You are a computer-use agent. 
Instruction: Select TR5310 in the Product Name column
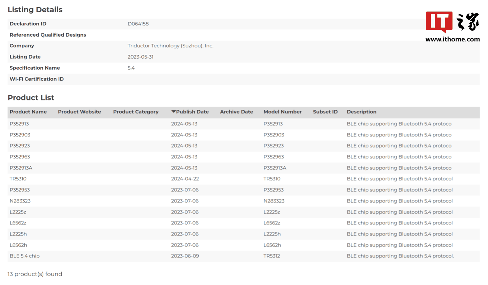click(x=18, y=179)
